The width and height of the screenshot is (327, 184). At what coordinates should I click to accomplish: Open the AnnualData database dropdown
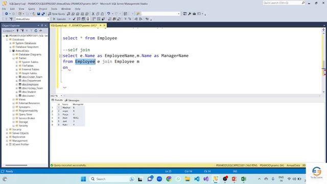48,19
